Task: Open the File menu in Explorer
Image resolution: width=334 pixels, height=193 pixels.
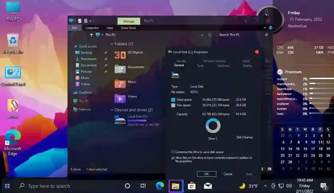Action: (x=74, y=28)
